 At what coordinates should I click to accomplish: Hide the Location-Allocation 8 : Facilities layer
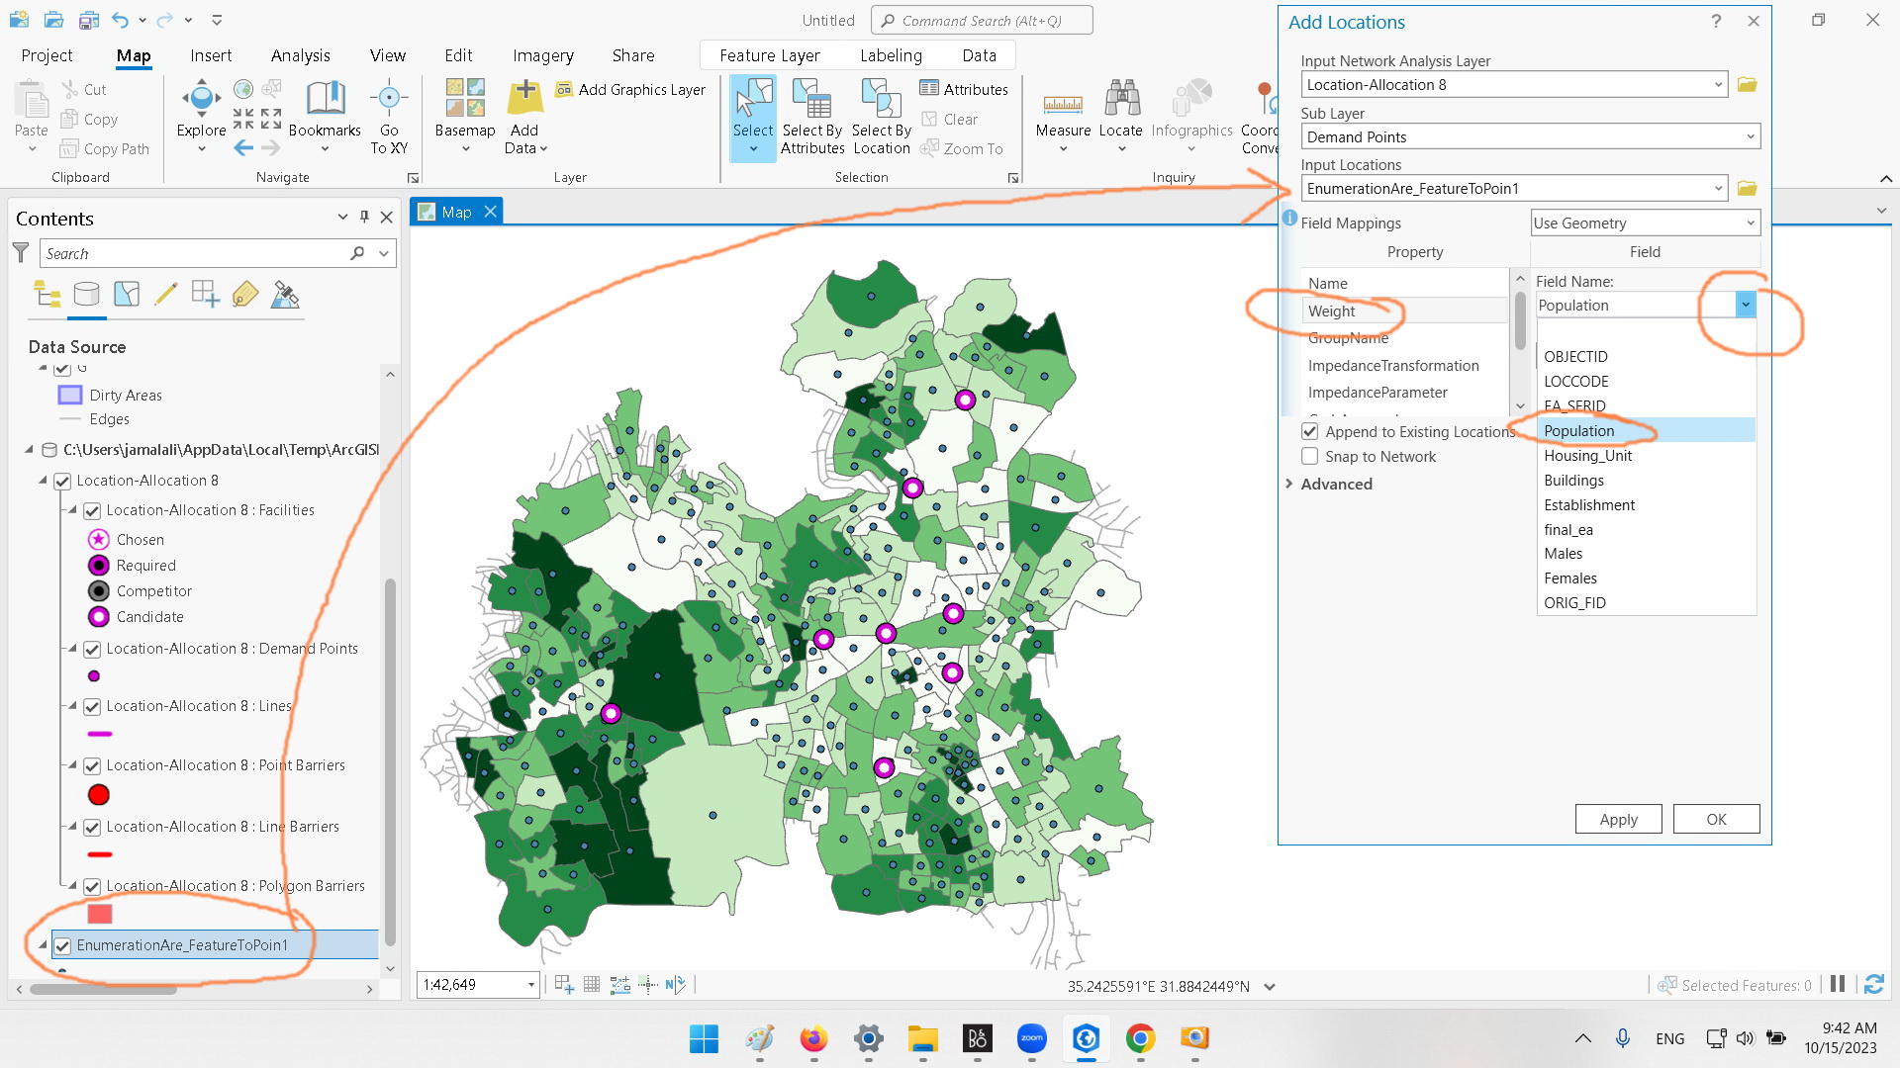(91, 510)
